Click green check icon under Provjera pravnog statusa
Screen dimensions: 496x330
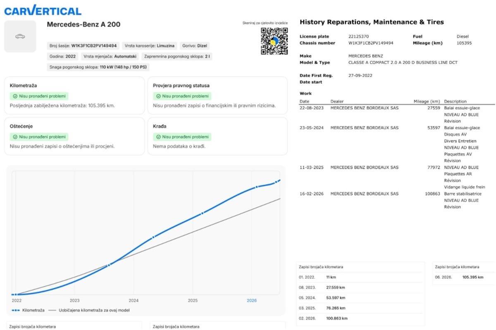(158, 96)
